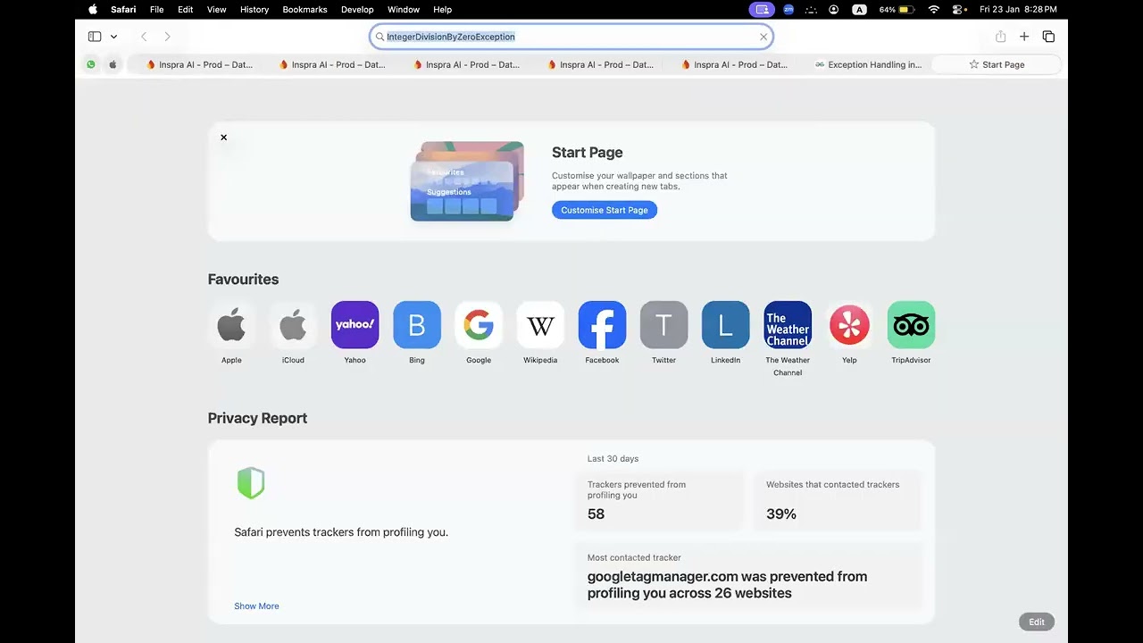Click Show More in Privacy Report
The height and width of the screenshot is (643, 1143).
256,606
